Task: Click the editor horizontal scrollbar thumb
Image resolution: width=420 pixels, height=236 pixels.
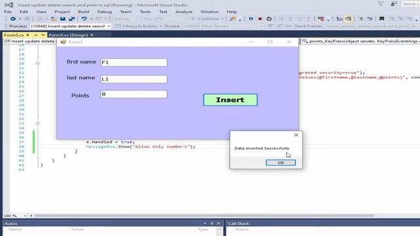Action: coord(204,216)
